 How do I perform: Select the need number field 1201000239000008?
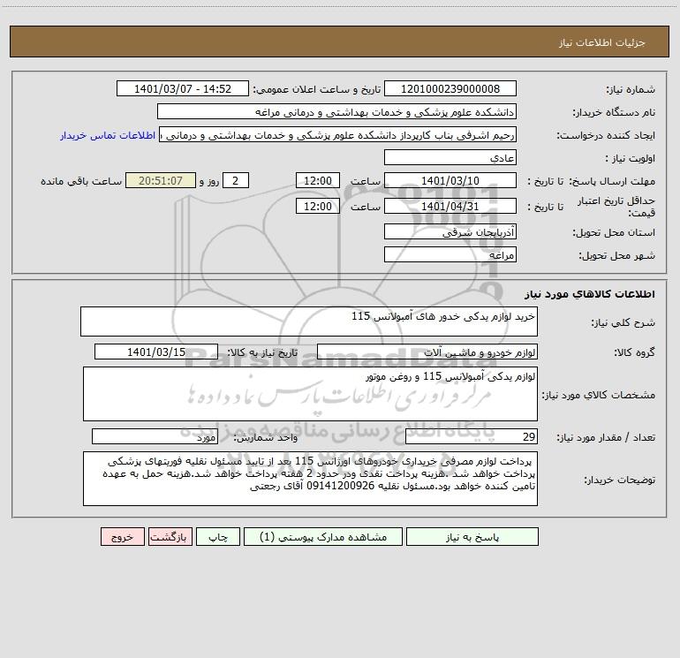click(x=450, y=89)
